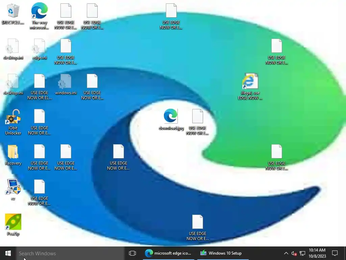The image size is (346, 260).
Task: Select USE EDGE file right of download.jpg
Action: [197, 122]
